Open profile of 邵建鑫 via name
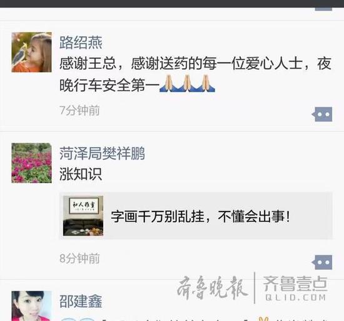Screen dimensions: 344x321 coord(81,301)
